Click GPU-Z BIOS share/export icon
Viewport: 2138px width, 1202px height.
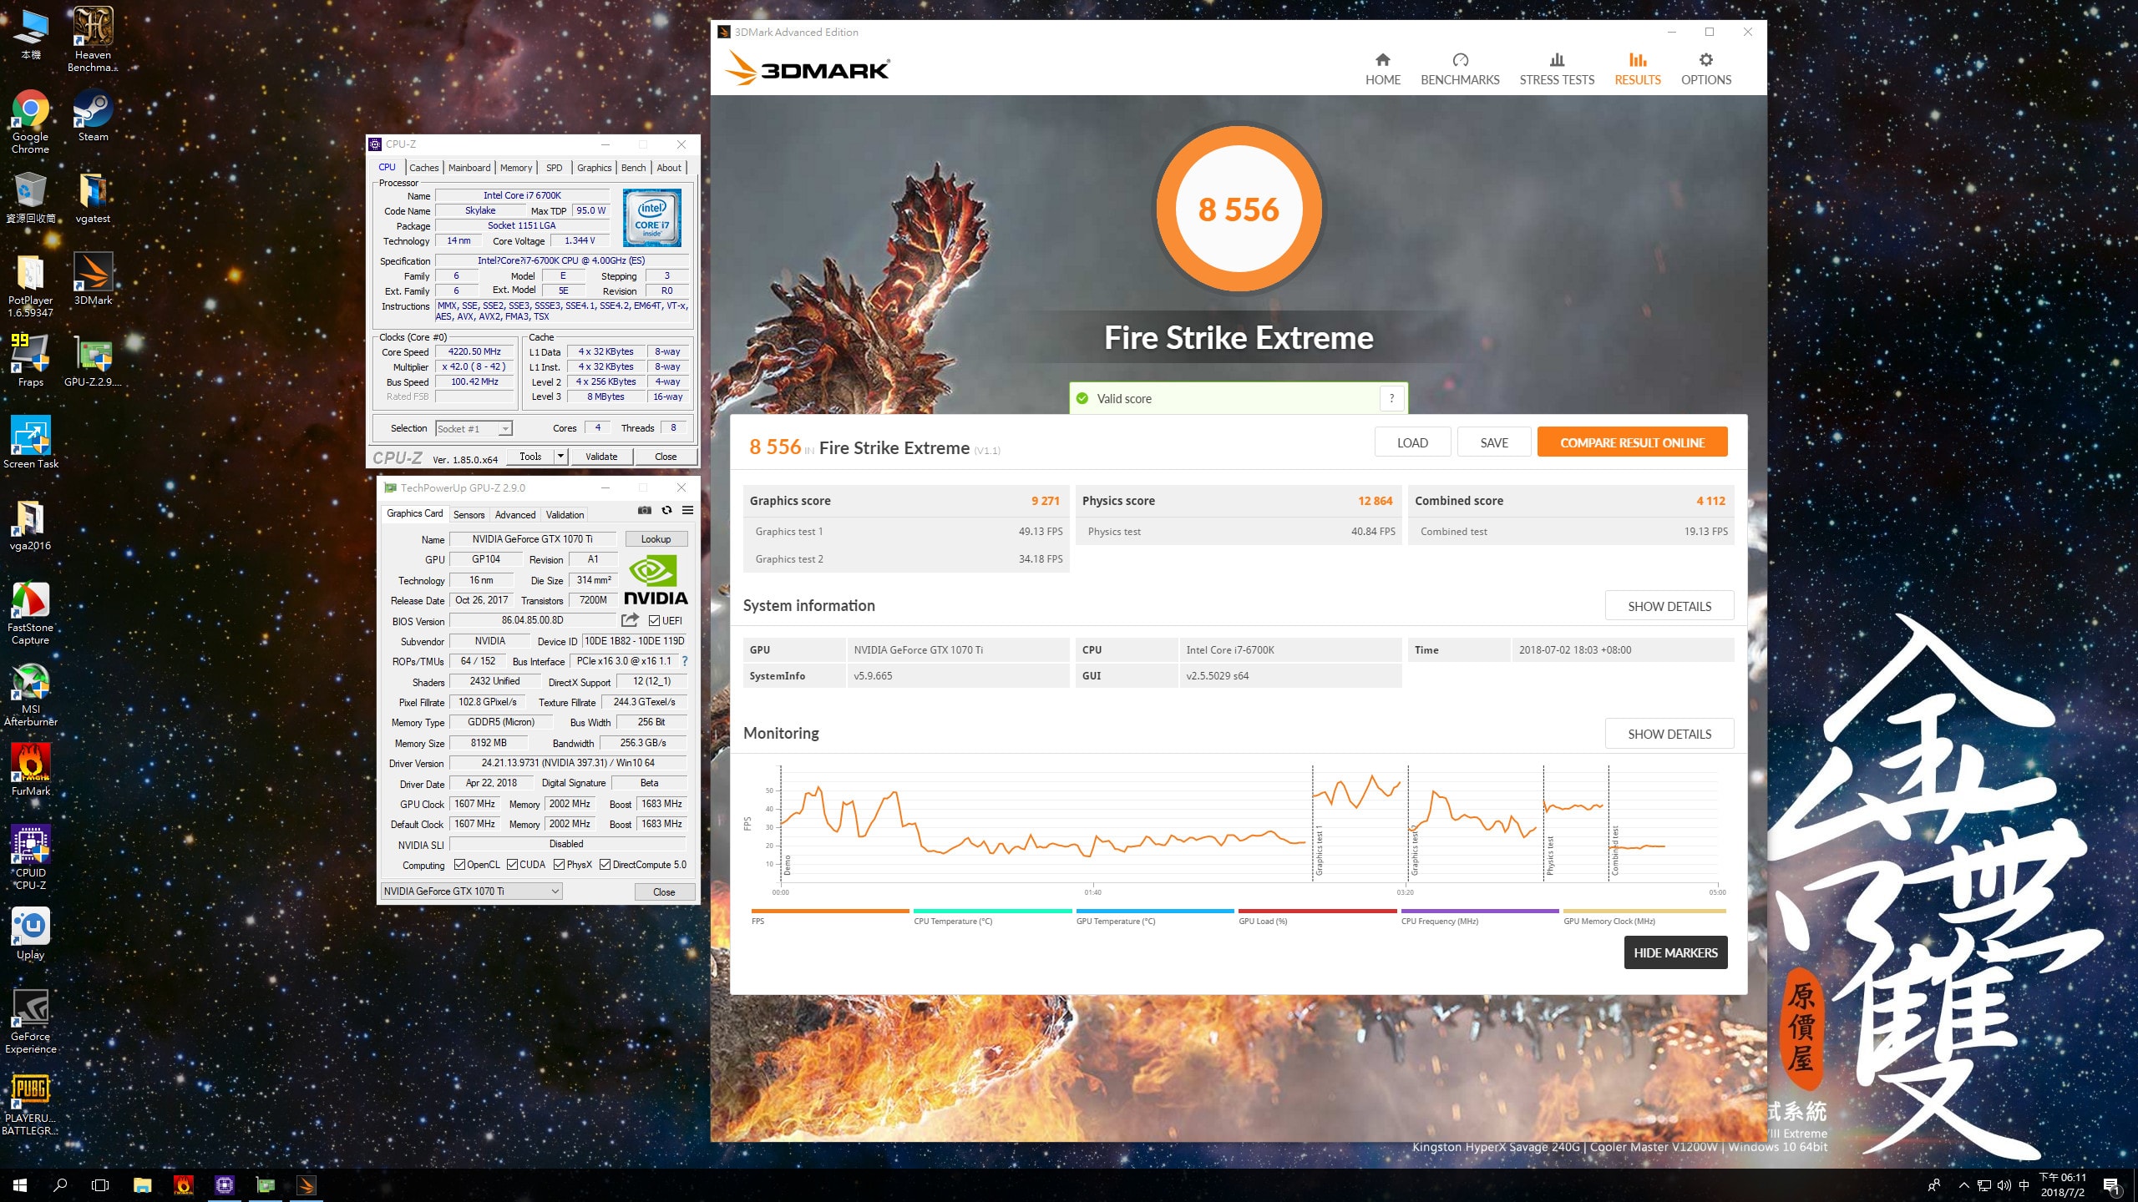630,620
